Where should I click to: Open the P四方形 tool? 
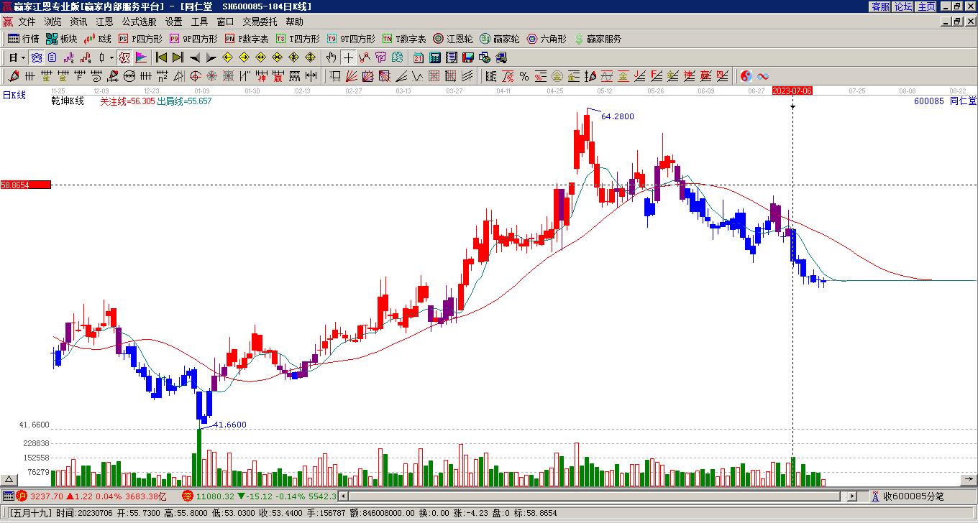[x=140, y=39]
